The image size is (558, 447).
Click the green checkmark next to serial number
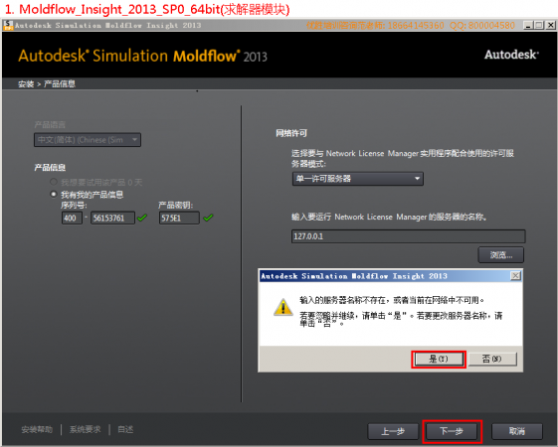(142, 218)
